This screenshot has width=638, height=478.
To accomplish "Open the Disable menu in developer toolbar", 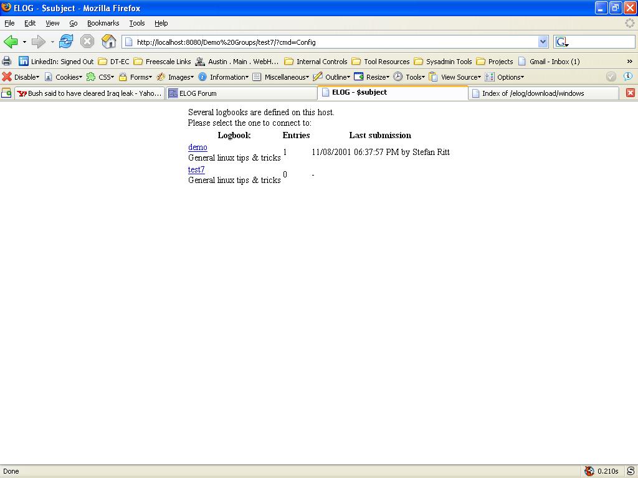I will pos(21,77).
